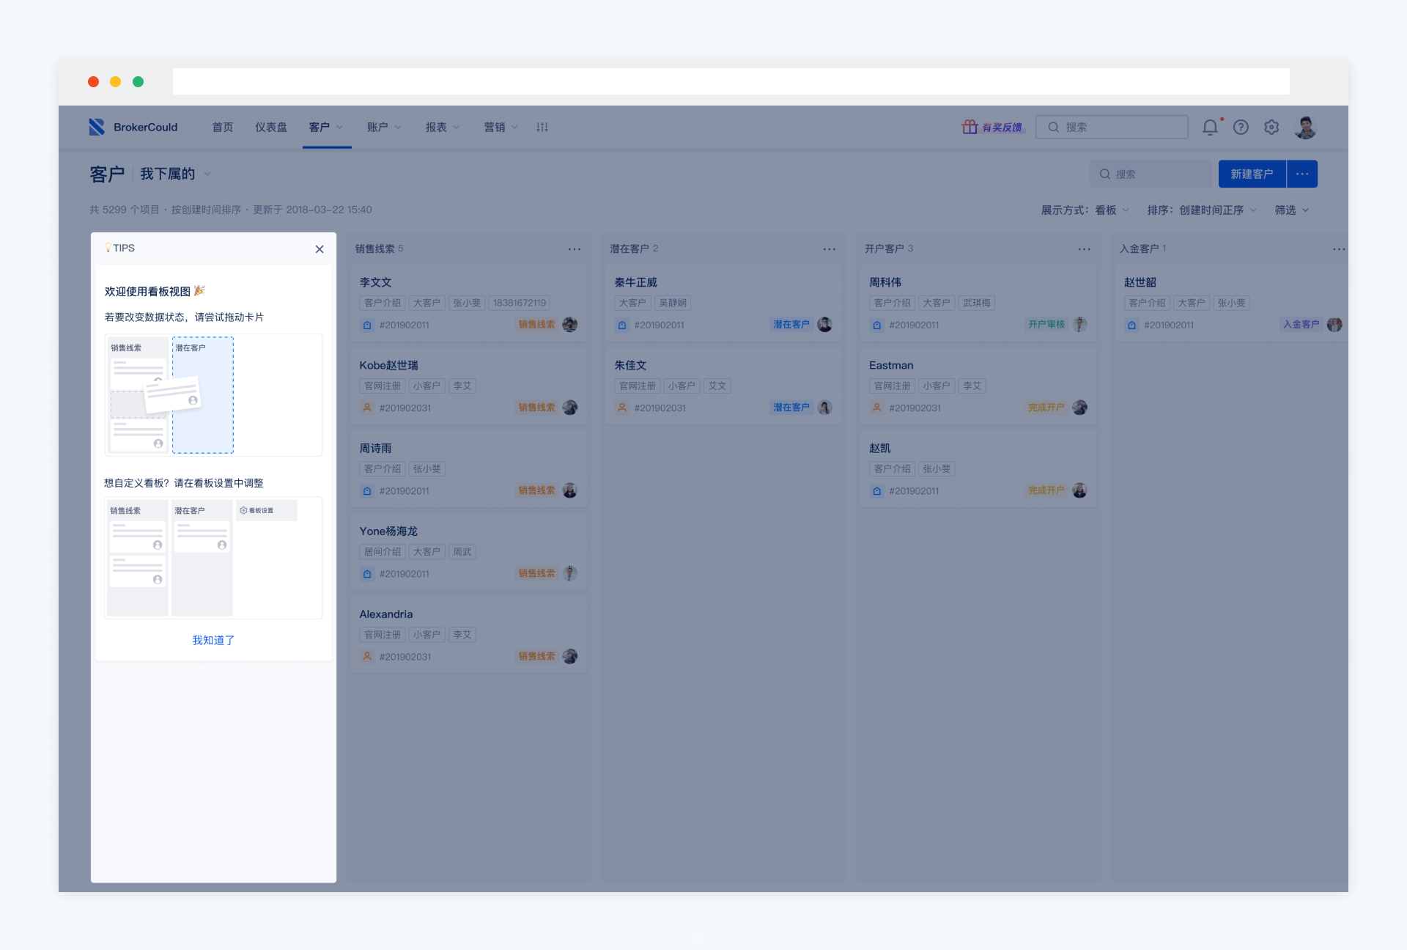Image resolution: width=1407 pixels, height=950 pixels.
Task: Open 入金客户 column more options
Action: [x=1339, y=249]
